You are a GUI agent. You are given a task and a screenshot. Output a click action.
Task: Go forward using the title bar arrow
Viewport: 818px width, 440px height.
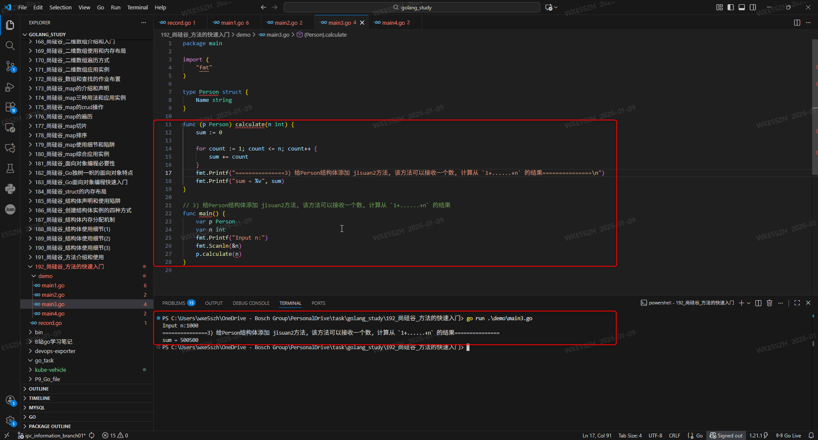(274, 7)
